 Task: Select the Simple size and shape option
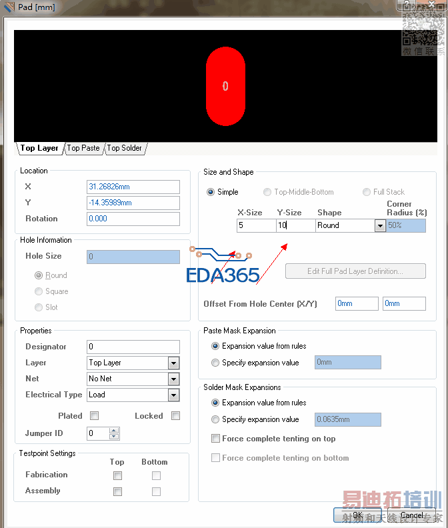(x=211, y=192)
